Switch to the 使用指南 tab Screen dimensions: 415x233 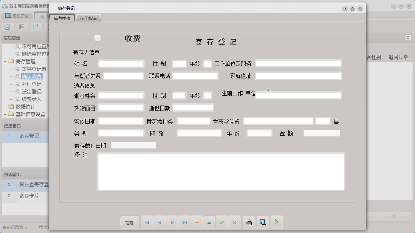[x=88, y=17]
